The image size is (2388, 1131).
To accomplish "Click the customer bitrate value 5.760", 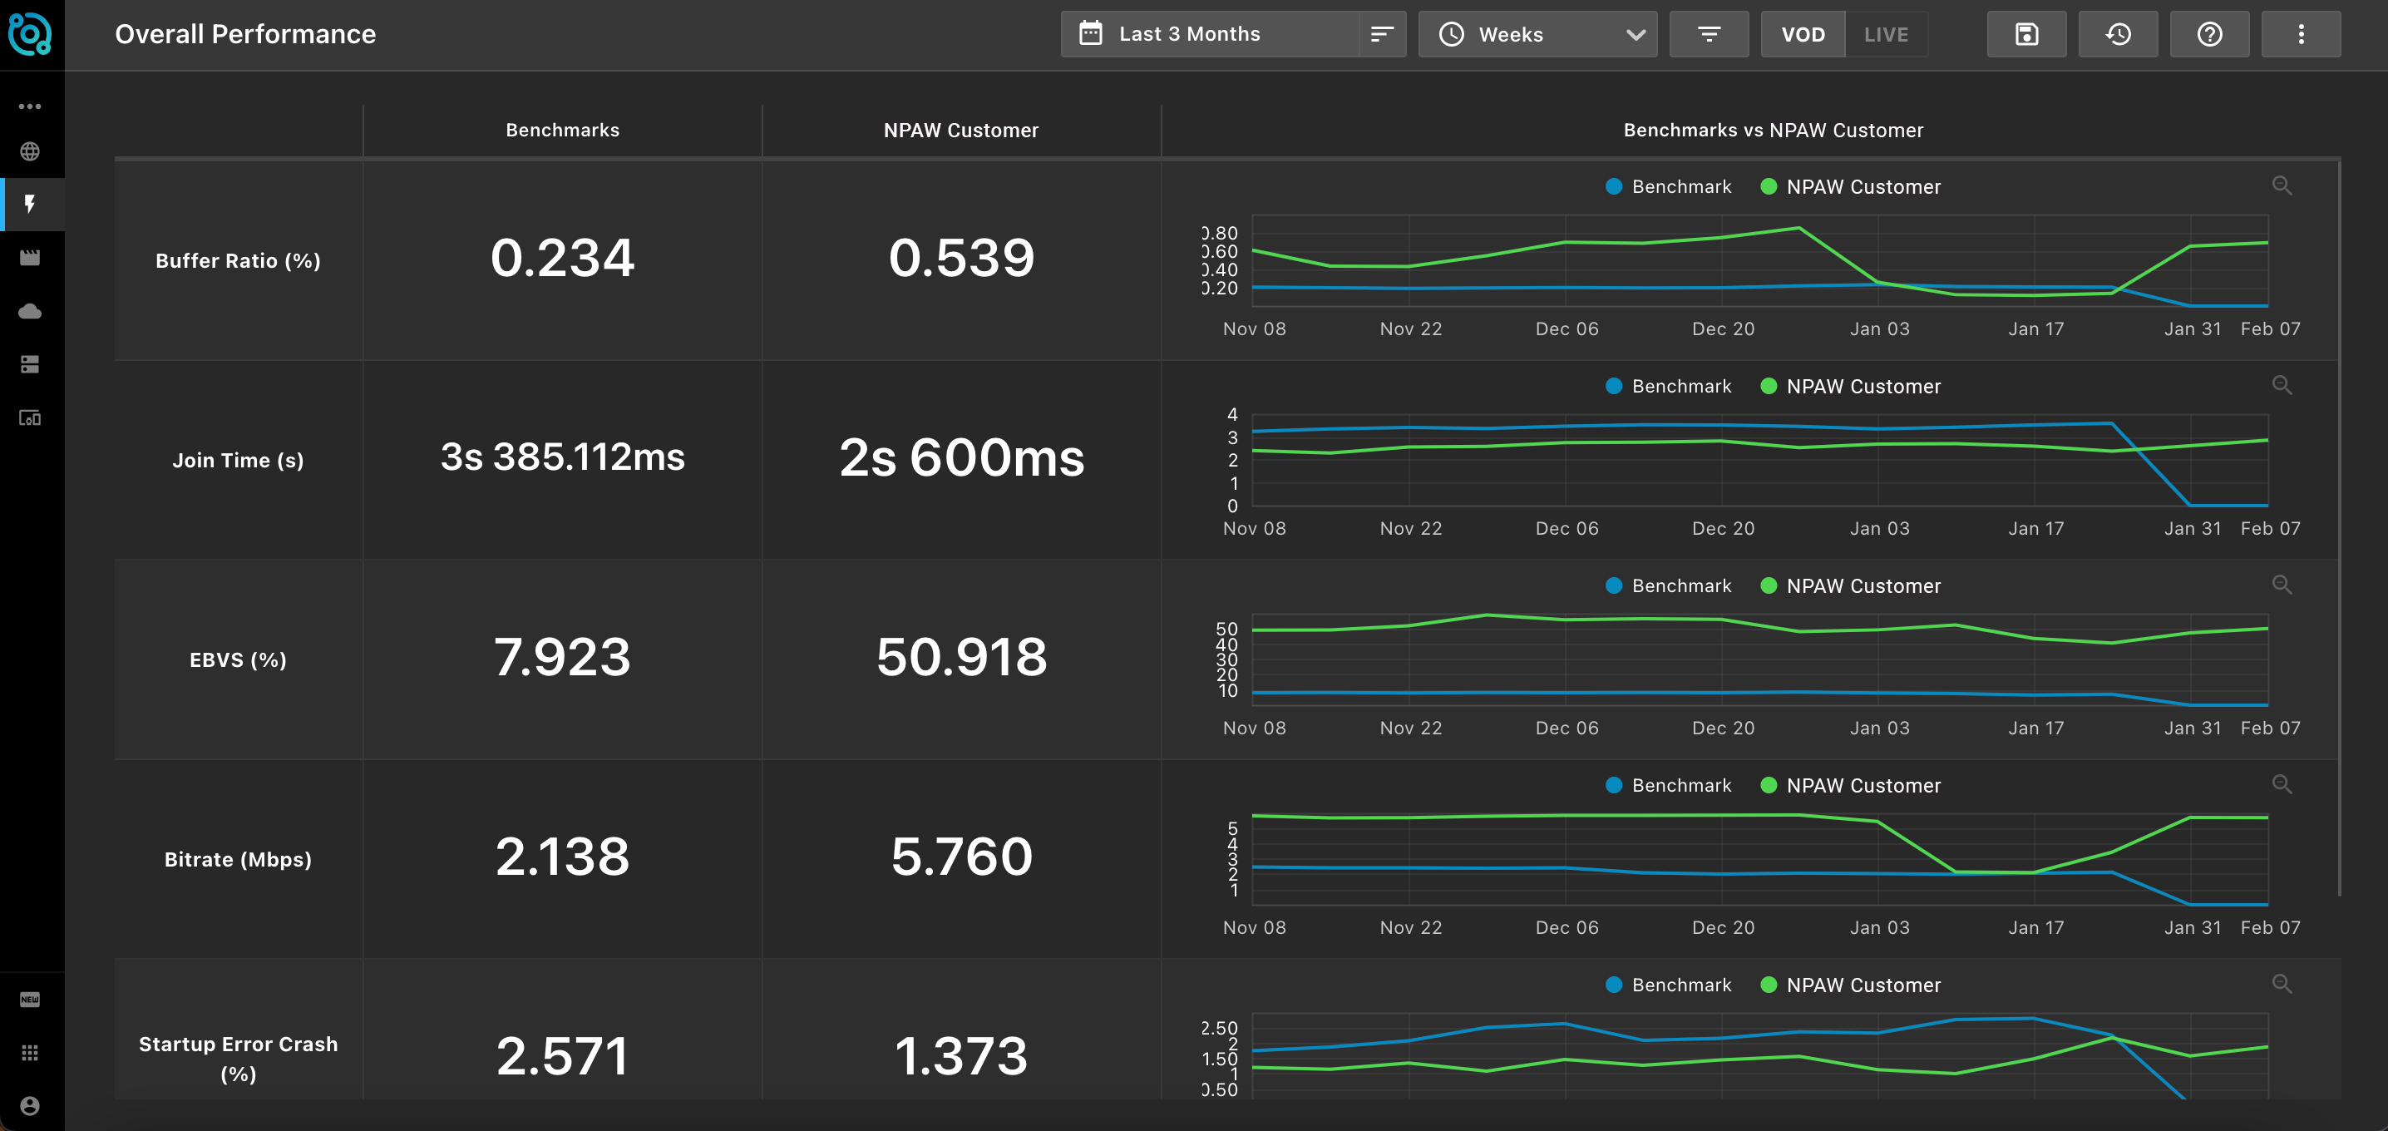I will pos(961,857).
